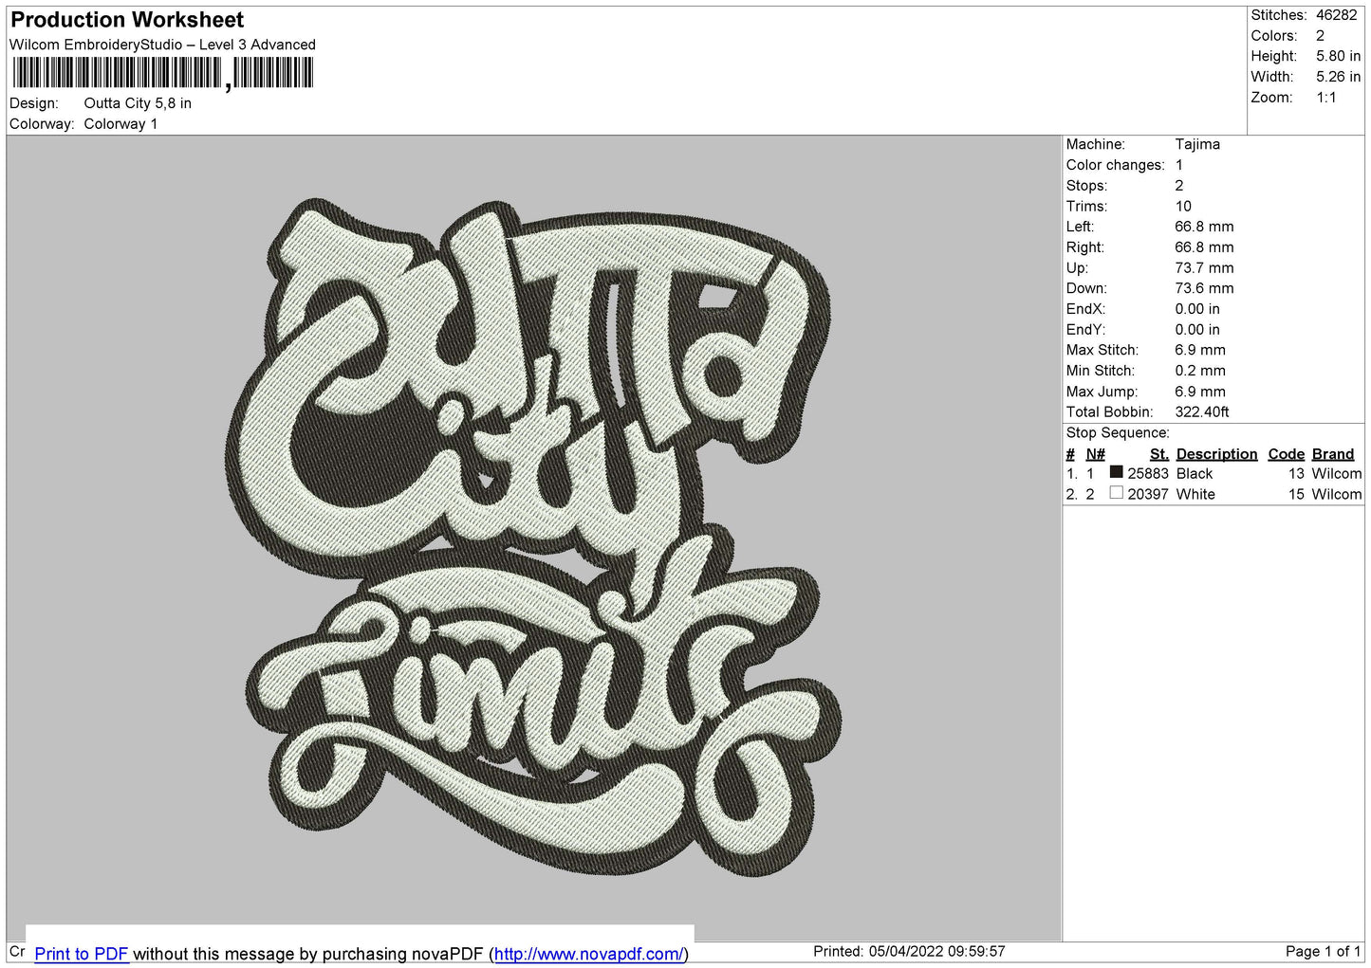1371x968 pixels.
Task: Click the Stitches count value 46282
Action: (x=1336, y=15)
